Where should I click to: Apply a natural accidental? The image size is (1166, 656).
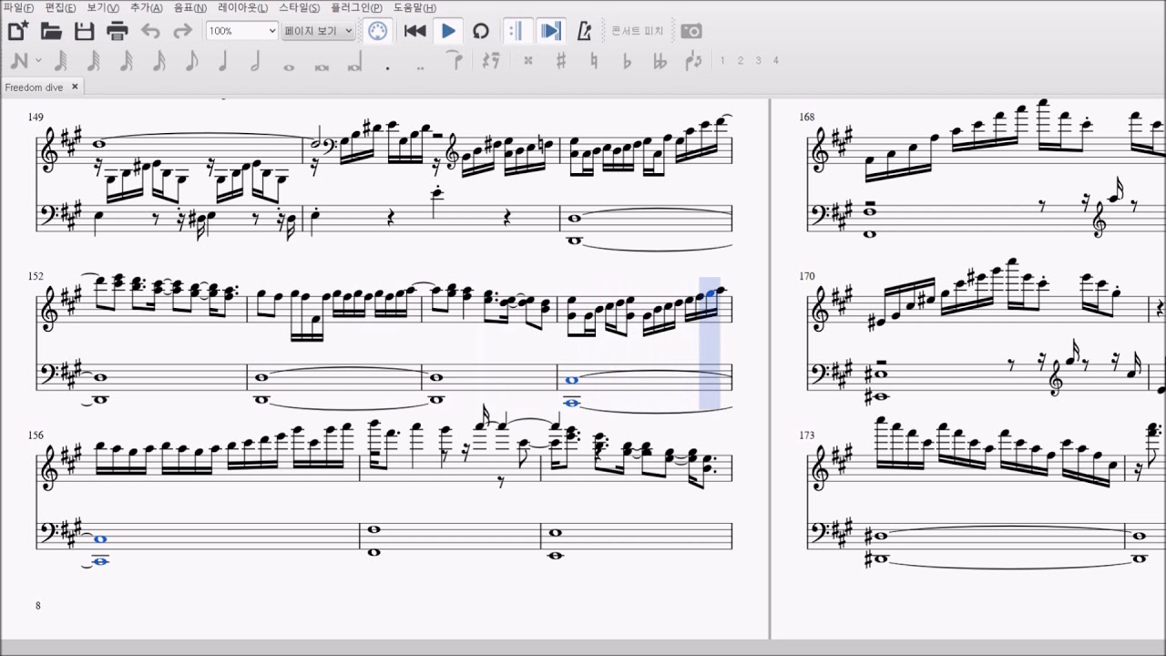(x=594, y=61)
